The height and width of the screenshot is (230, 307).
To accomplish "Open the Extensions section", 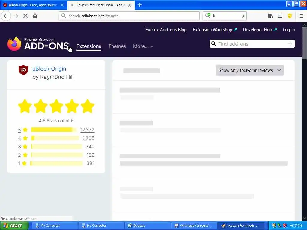I will pos(89,46).
